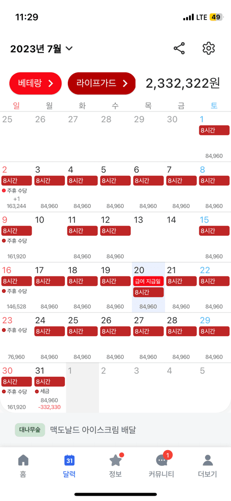This screenshot has height=501, width=231.
Task: Select the 8시간 shift on July 1
Action: tap(214, 130)
